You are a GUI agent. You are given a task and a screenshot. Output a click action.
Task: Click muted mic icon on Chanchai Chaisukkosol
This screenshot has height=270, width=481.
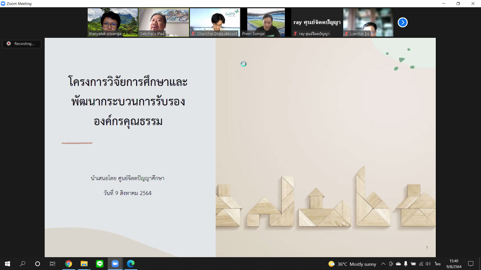coord(193,33)
